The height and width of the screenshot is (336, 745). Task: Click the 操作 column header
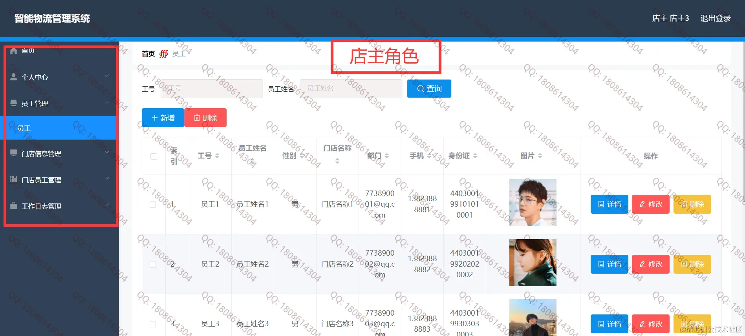tap(650, 156)
